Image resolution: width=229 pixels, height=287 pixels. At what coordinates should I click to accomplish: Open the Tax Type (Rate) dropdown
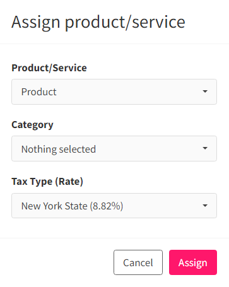(114, 206)
